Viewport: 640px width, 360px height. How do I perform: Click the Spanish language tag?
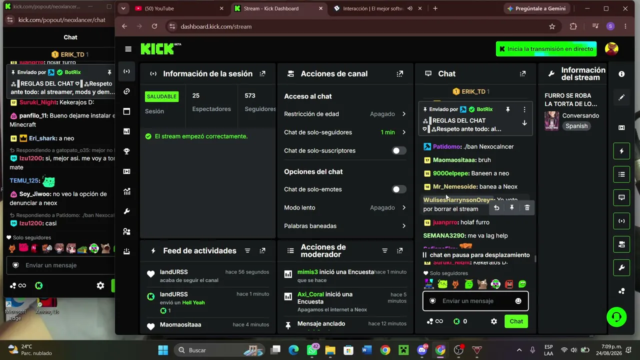[x=576, y=126]
